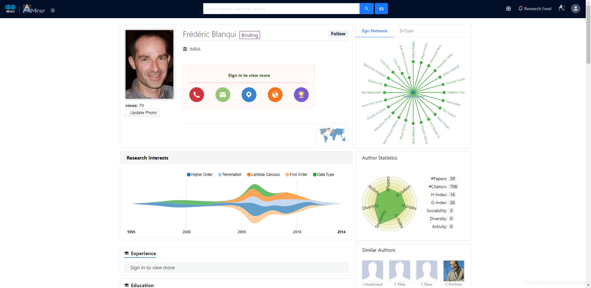Click the orange homepage globe icon
Viewport: 591px width, 288px height.
point(275,95)
